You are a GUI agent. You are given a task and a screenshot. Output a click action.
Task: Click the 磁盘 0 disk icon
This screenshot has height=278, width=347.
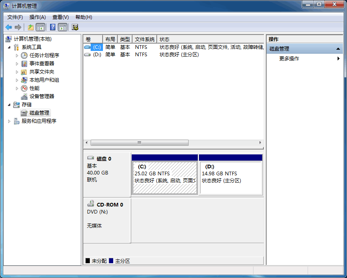91,158
